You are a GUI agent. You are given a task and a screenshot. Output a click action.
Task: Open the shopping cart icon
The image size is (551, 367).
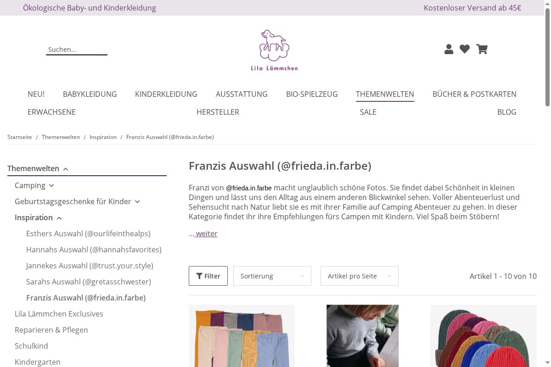(482, 49)
